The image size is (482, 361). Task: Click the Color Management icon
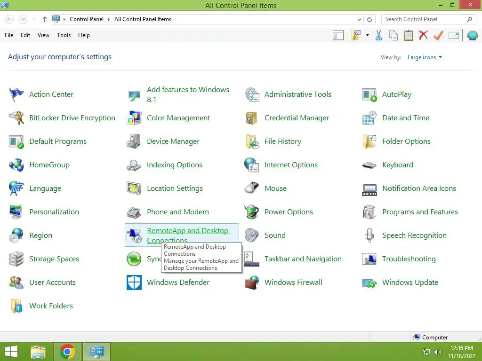(134, 118)
